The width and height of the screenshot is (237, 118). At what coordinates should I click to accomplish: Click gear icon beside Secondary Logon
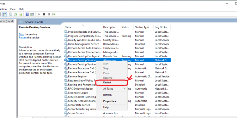66,93
